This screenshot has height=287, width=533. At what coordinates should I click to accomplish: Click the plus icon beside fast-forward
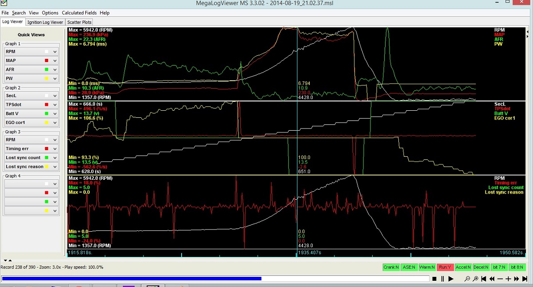click(x=509, y=279)
